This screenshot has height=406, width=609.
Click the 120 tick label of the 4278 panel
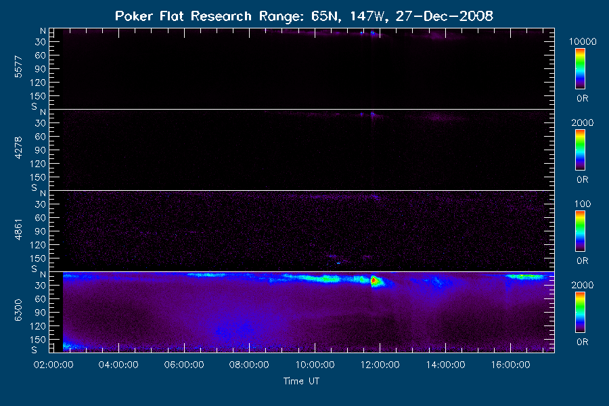coord(38,164)
